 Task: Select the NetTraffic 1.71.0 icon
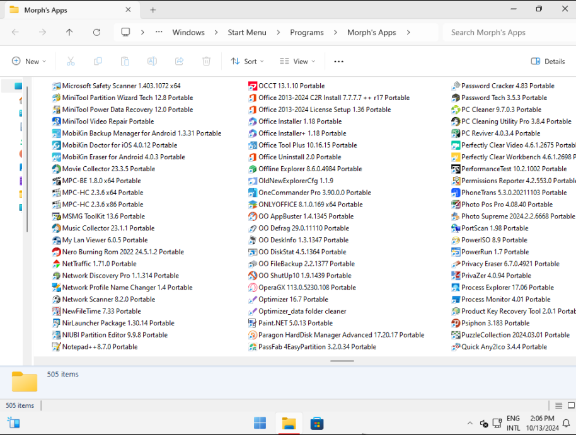coord(56,264)
